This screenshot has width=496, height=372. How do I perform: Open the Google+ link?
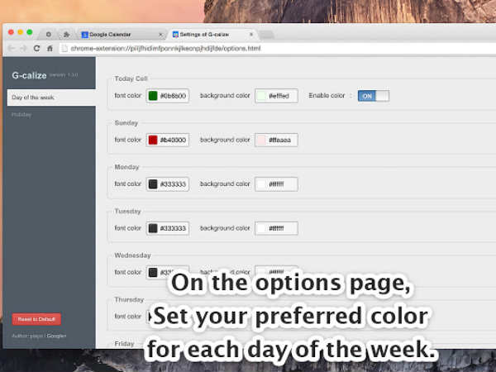point(56,336)
